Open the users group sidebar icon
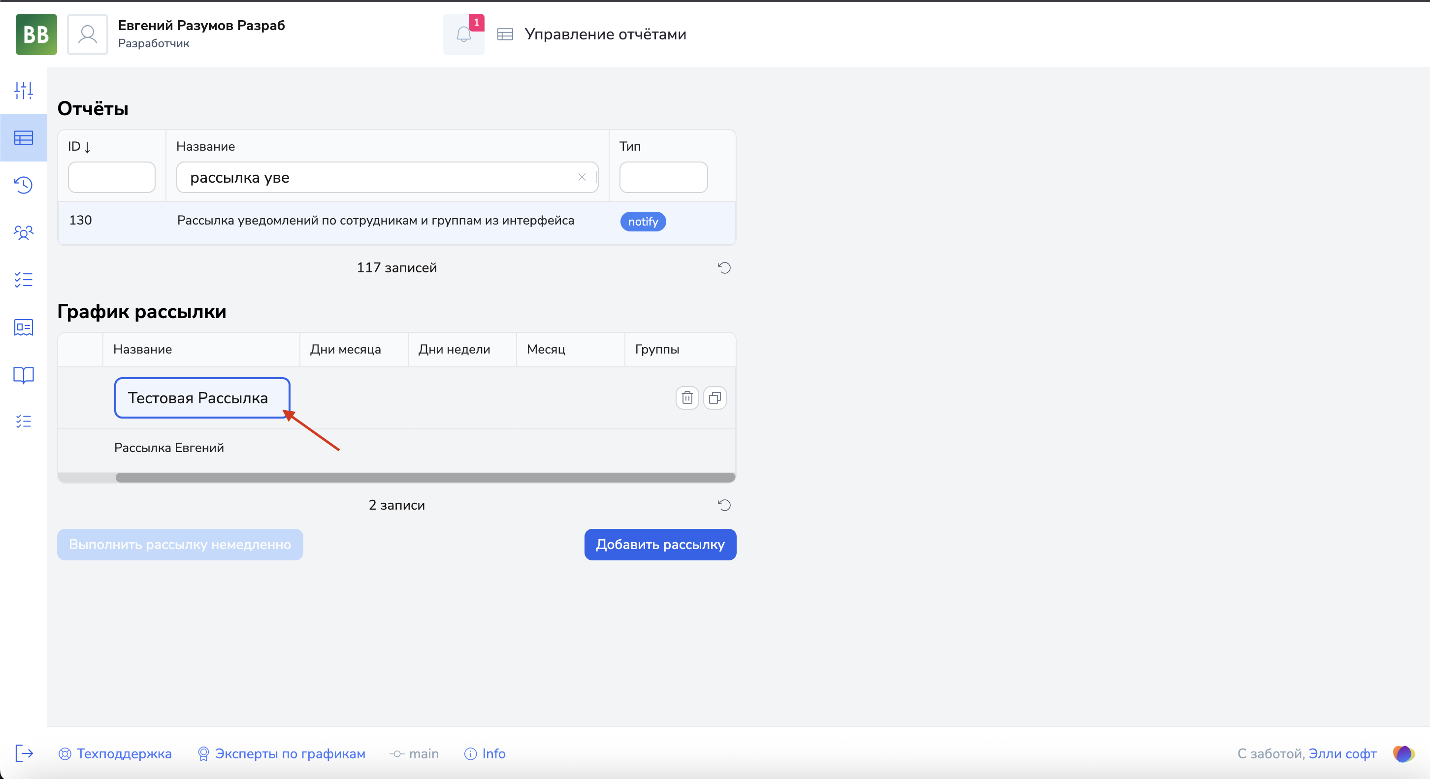This screenshot has height=779, width=1430. (x=23, y=232)
